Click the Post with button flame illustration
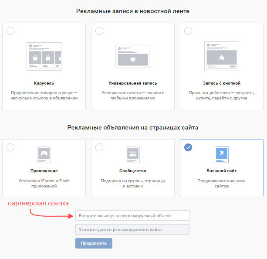Viewport: 267px width, 259px height. point(221,56)
